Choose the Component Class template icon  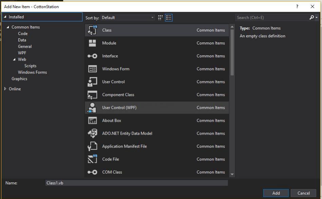click(x=92, y=95)
